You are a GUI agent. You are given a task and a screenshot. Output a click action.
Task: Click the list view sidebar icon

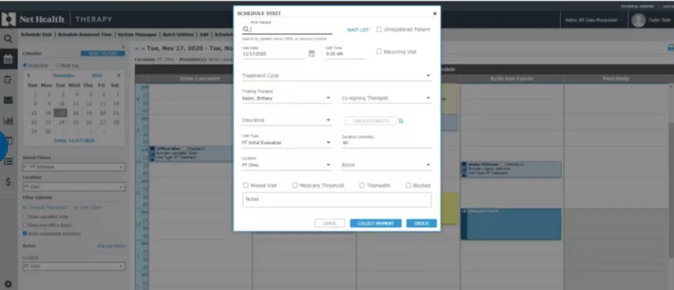9,162
